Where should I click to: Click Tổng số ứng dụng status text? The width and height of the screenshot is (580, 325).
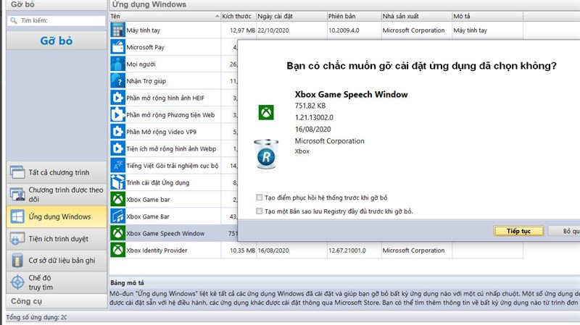click(x=36, y=317)
